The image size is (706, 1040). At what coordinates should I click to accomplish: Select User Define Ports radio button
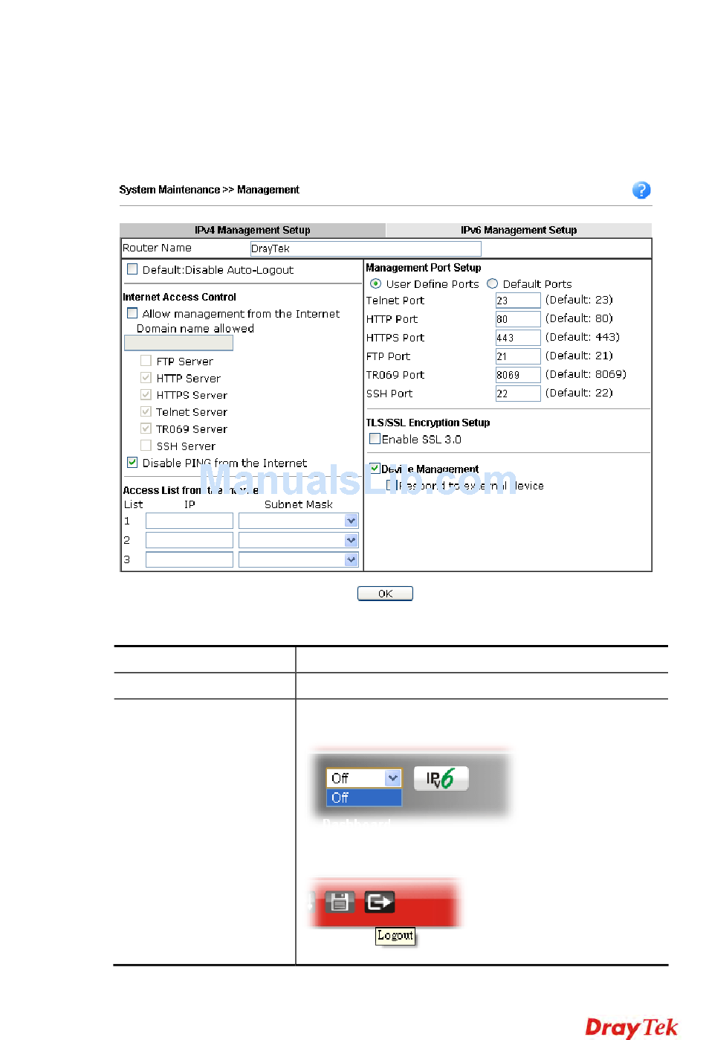tap(375, 283)
